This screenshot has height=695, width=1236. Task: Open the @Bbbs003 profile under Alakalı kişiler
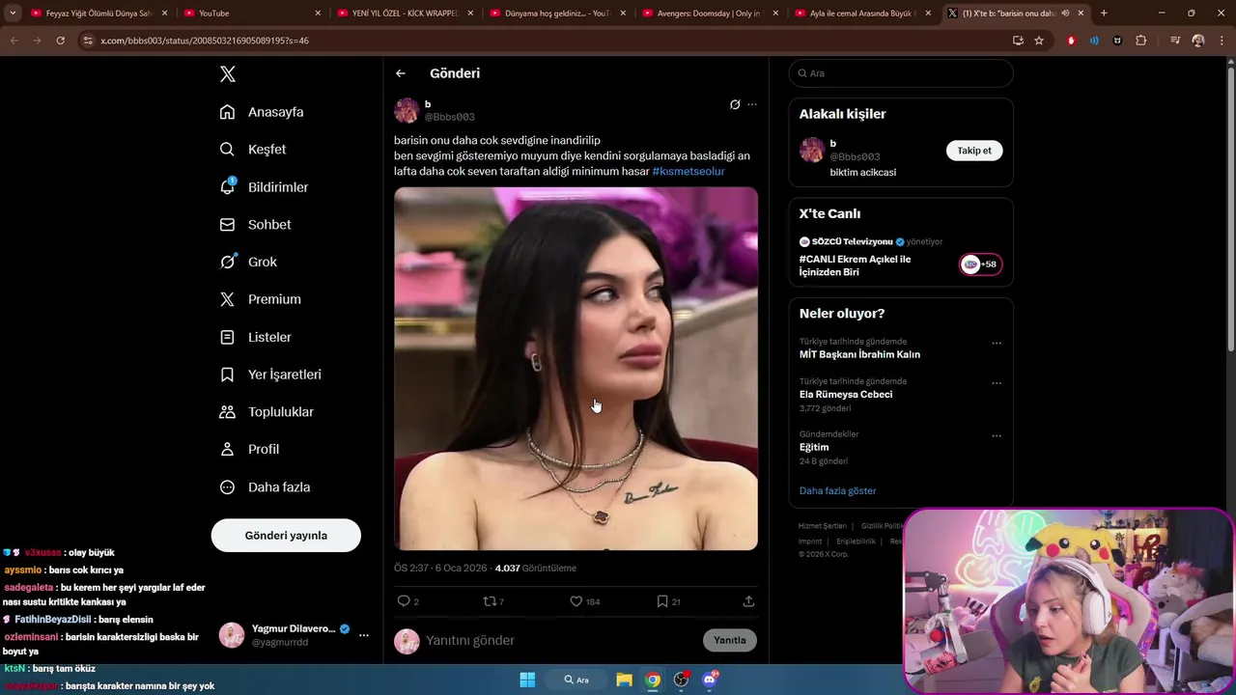(x=855, y=156)
